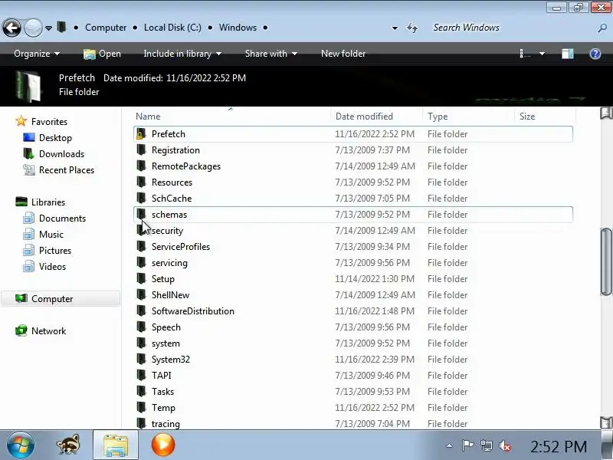Sort by the Size column header

click(x=527, y=117)
